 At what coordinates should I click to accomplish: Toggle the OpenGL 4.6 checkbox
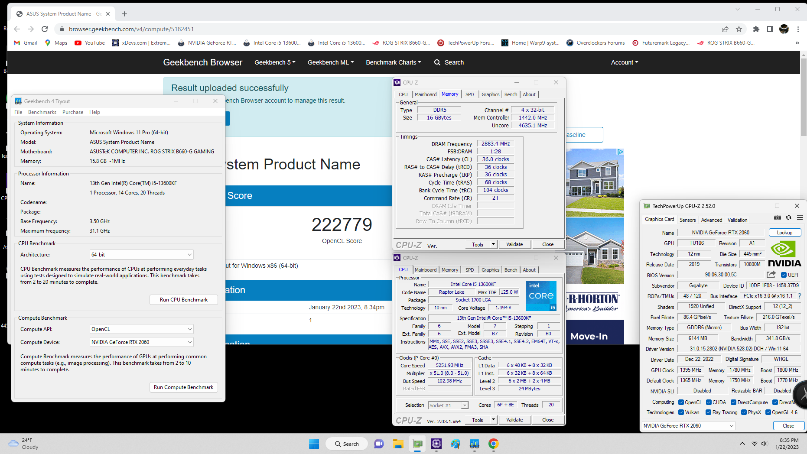(768, 412)
